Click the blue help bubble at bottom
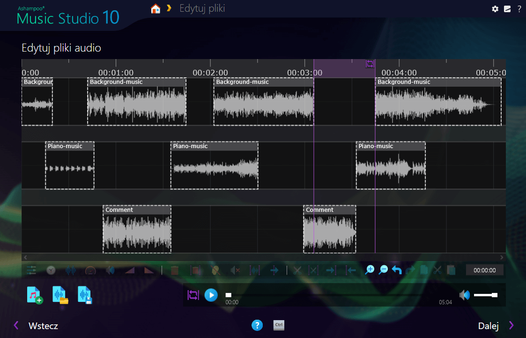 click(257, 325)
